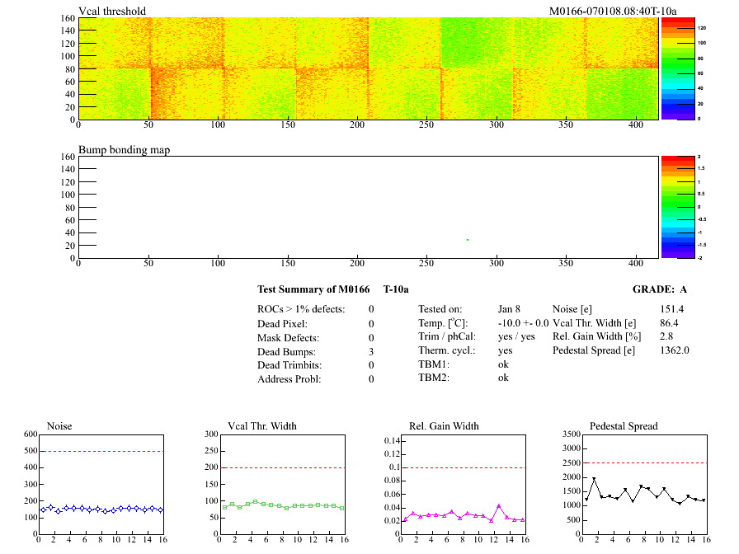739x554 pixels.
Task: Select the "Dead Bumps:" row label
Action: pyautogui.click(x=287, y=351)
